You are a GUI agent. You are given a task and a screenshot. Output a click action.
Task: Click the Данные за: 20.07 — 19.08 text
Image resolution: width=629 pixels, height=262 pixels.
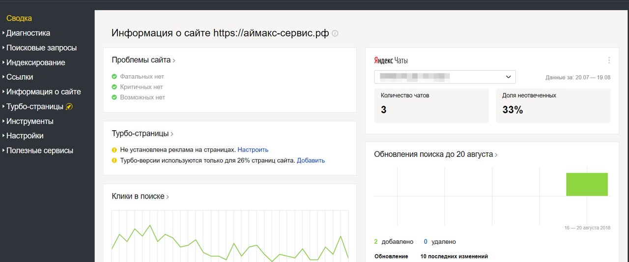pyautogui.click(x=578, y=78)
